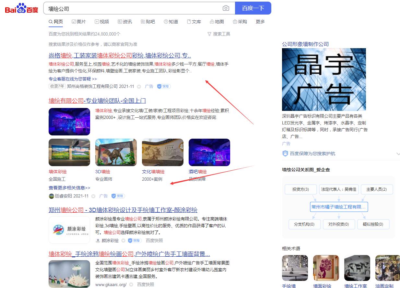The width and height of the screenshot is (400, 288).
Task: Switch to the 地图 tab
Action: point(217,22)
